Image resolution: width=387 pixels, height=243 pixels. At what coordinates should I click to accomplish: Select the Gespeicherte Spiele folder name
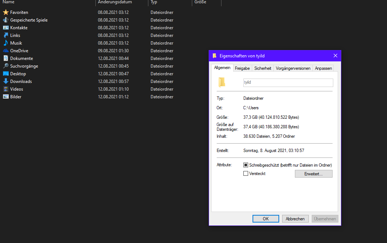pyautogui.click(x=29, y=20)
